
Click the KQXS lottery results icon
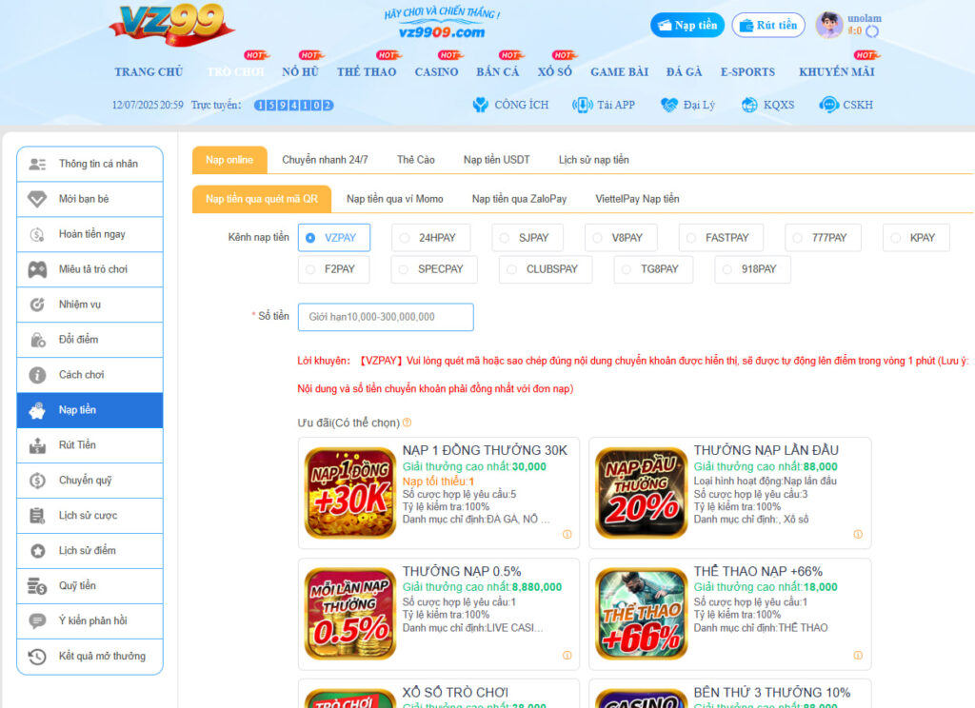749,105
